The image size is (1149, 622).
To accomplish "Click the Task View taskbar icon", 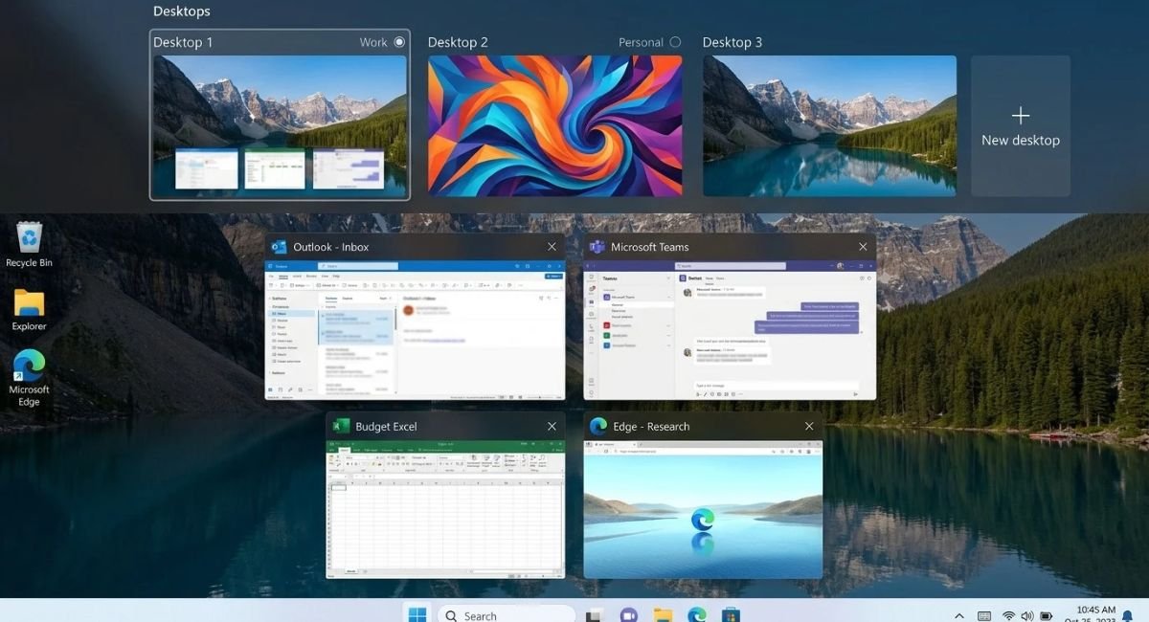I will [x=594, y=615].
